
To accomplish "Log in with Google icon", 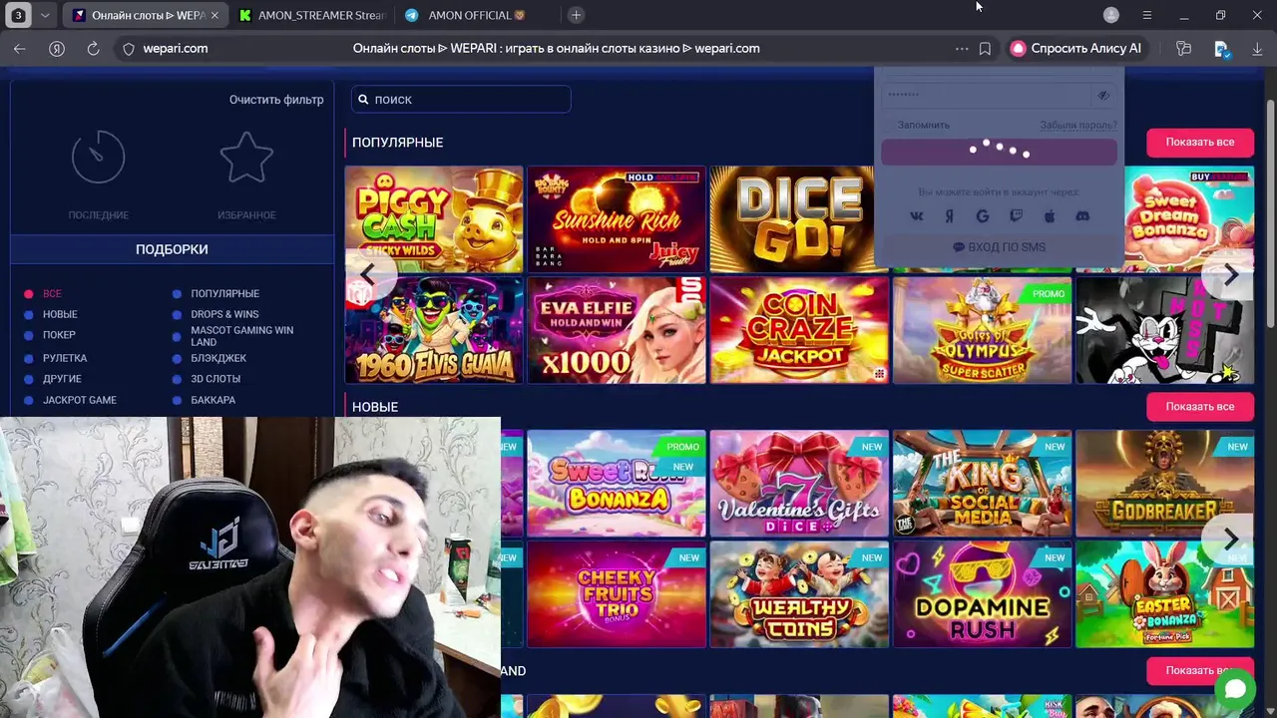I will point(983,216).
